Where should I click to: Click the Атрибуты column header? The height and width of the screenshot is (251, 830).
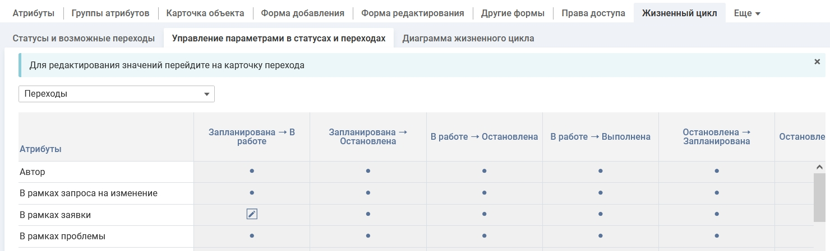click(41, 149)
